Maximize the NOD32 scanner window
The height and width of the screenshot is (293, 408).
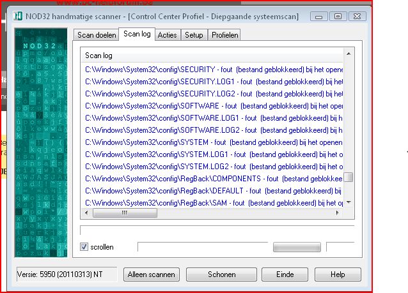tap(338, 17)
